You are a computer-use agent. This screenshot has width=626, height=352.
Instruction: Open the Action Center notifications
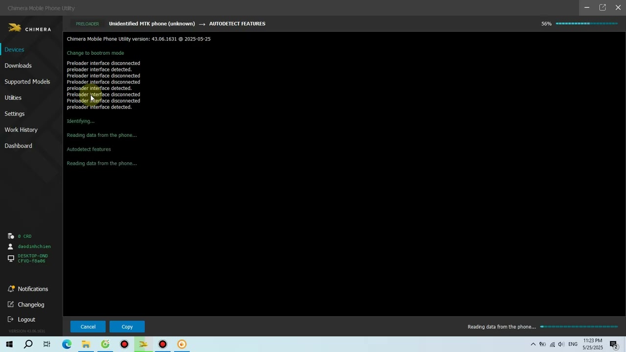point(614,344)
